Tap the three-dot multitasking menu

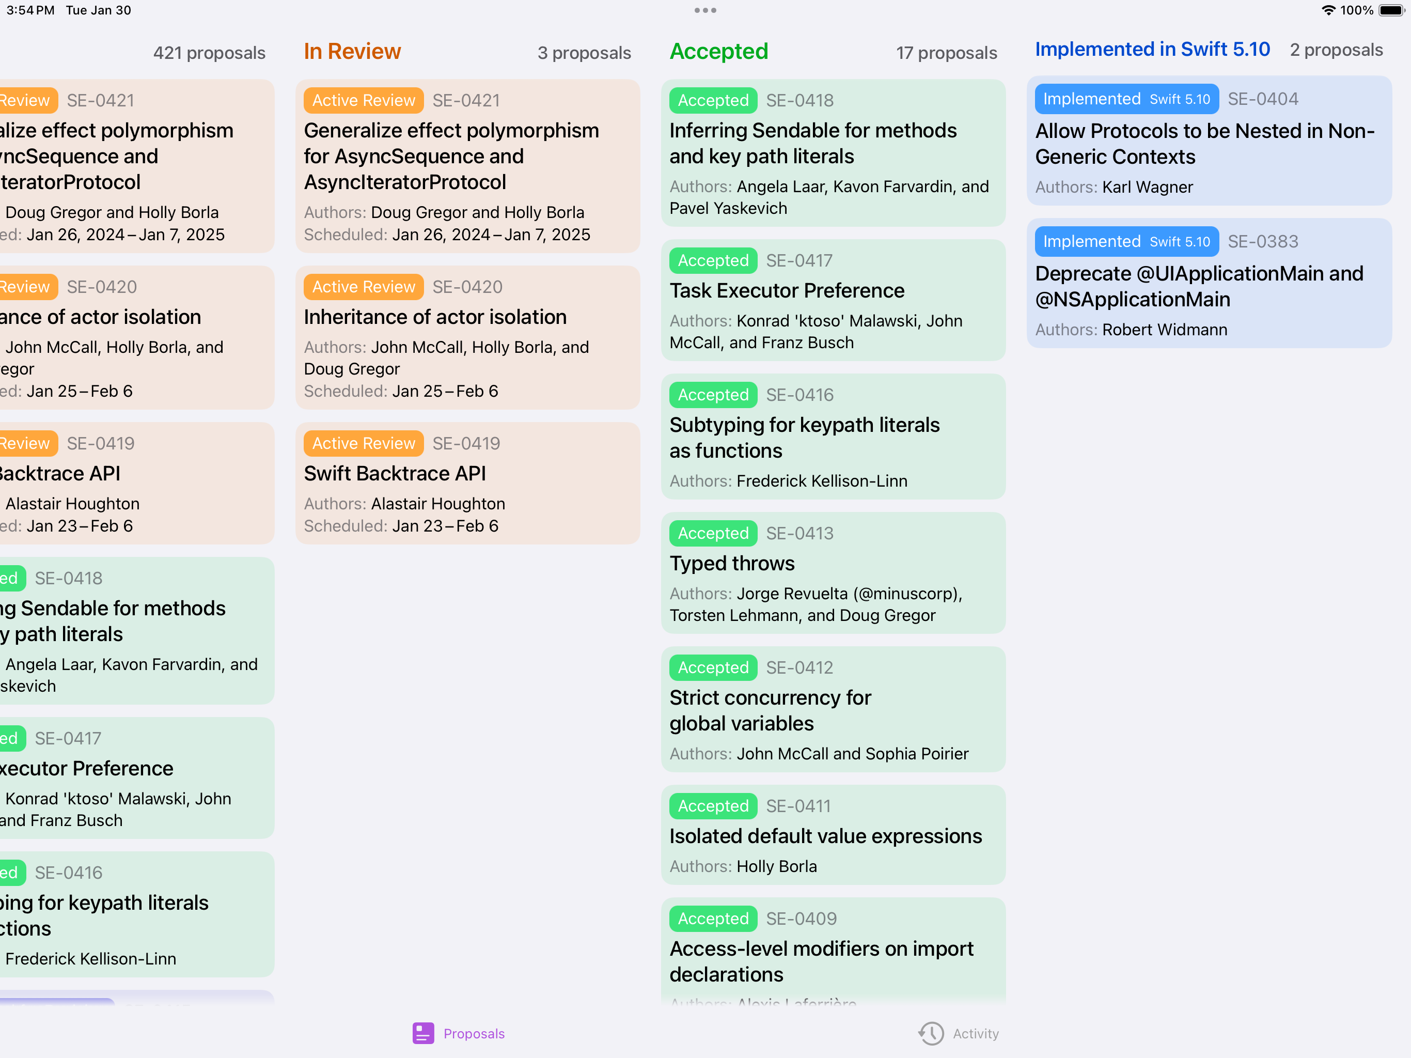705,10
